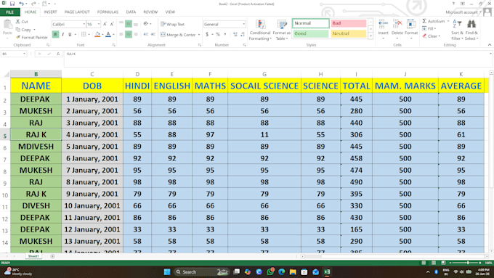The width and height of the screenshot is (494, 278).
Task: Open the FILE tab
Action: point(9,12)
